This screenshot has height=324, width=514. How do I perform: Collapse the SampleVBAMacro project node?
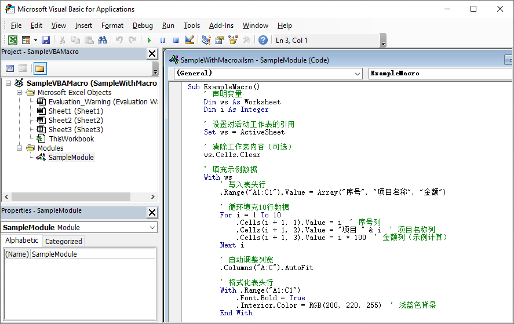point(9,83)
